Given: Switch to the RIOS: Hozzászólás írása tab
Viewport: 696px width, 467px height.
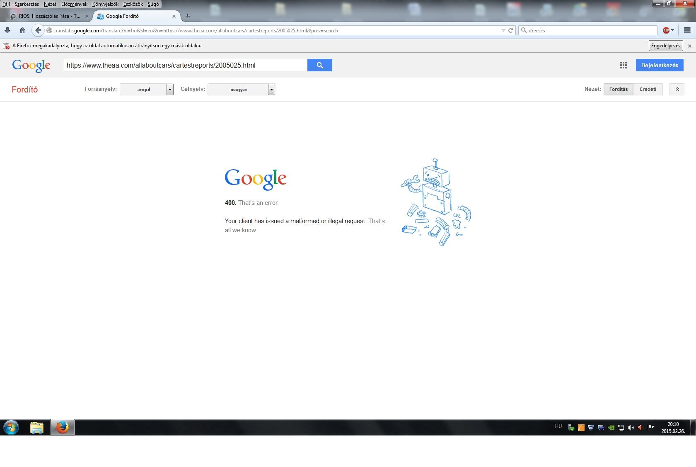Looking at the screenshot, I should coord(49,16).
